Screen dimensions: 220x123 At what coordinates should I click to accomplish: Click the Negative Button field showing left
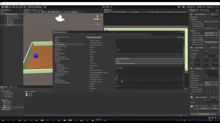(149, 75)
